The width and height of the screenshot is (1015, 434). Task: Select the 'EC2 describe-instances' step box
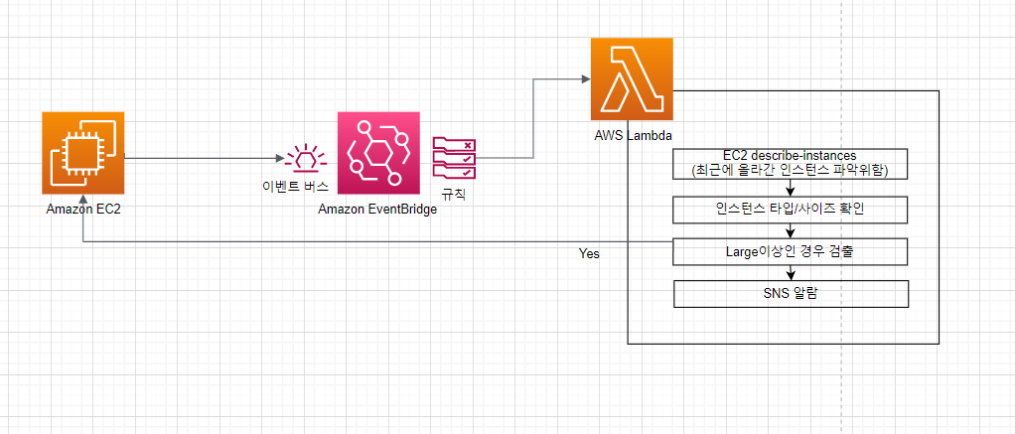coord(790,164)
